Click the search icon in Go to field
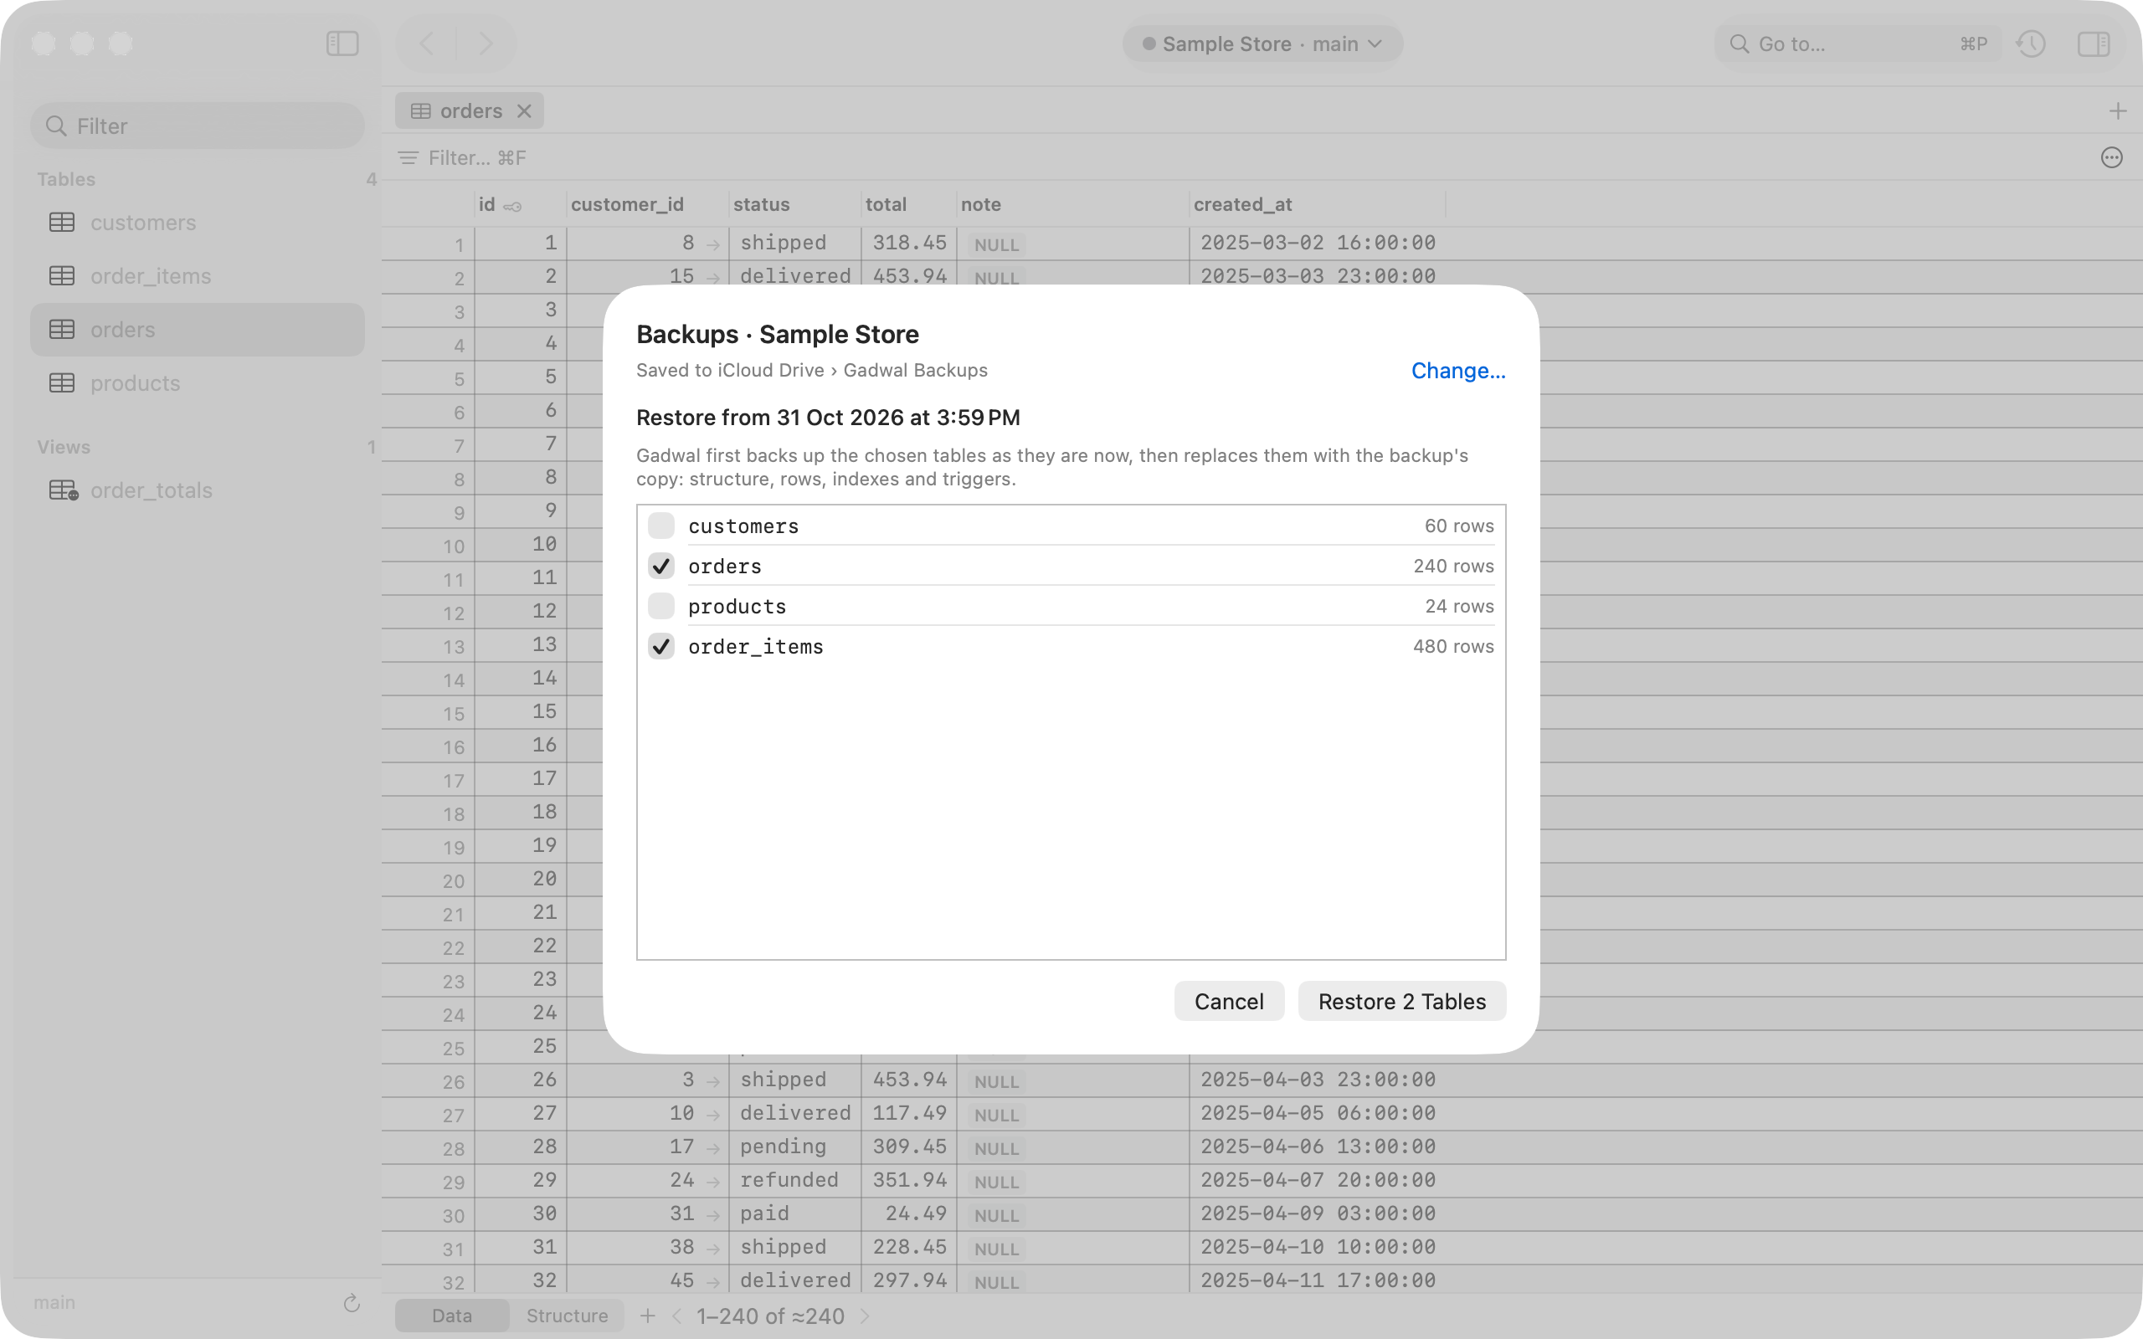This screenshot has width=2143, height=1339. pyautogui.click(x=1739, y=44)
